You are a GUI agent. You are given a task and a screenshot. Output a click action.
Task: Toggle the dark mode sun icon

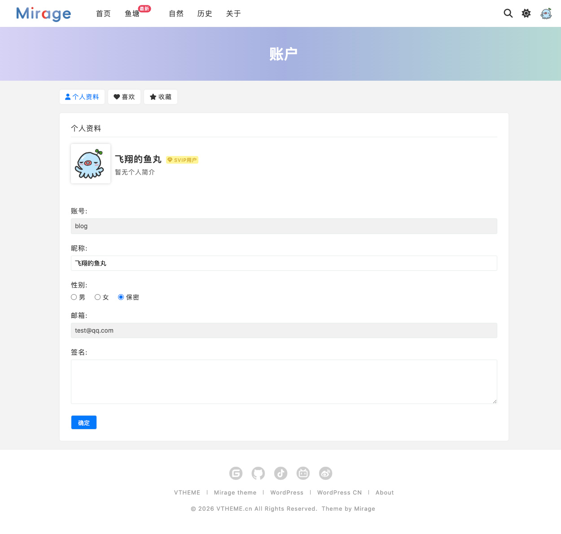(526, 13)
